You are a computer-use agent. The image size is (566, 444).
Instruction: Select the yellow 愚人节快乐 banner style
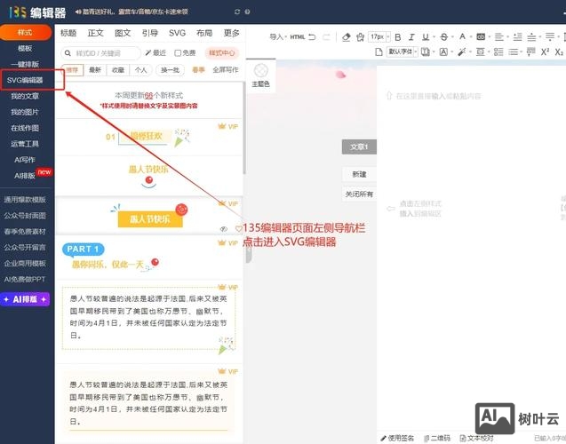(150, 219)
